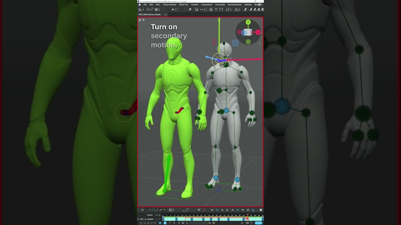Click the brackets icon in toolbar

(x=221, y=9)
